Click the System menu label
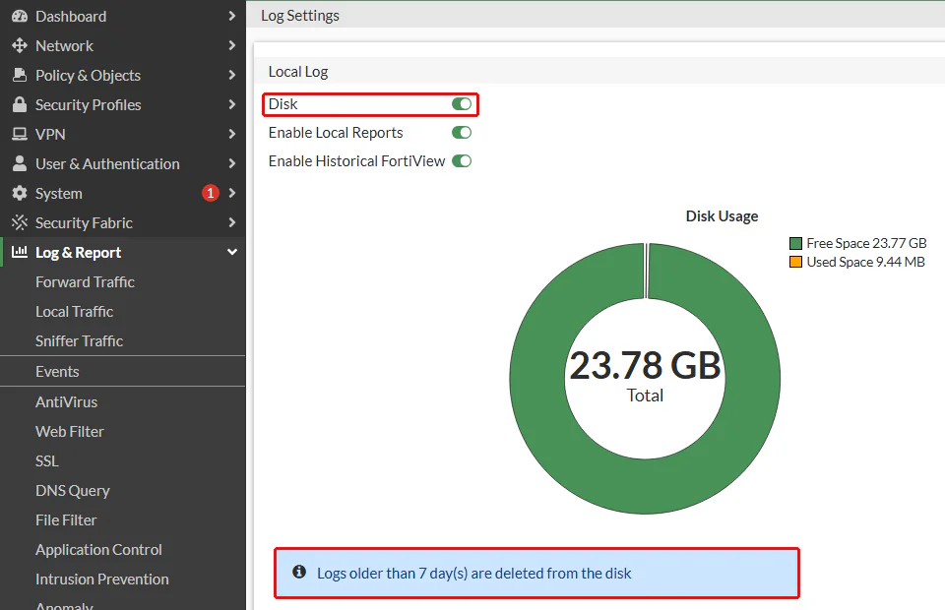945x610 pixels. pos(58,194)
